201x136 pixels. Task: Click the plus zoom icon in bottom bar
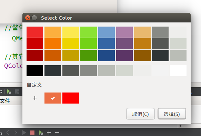coord(49,133)
